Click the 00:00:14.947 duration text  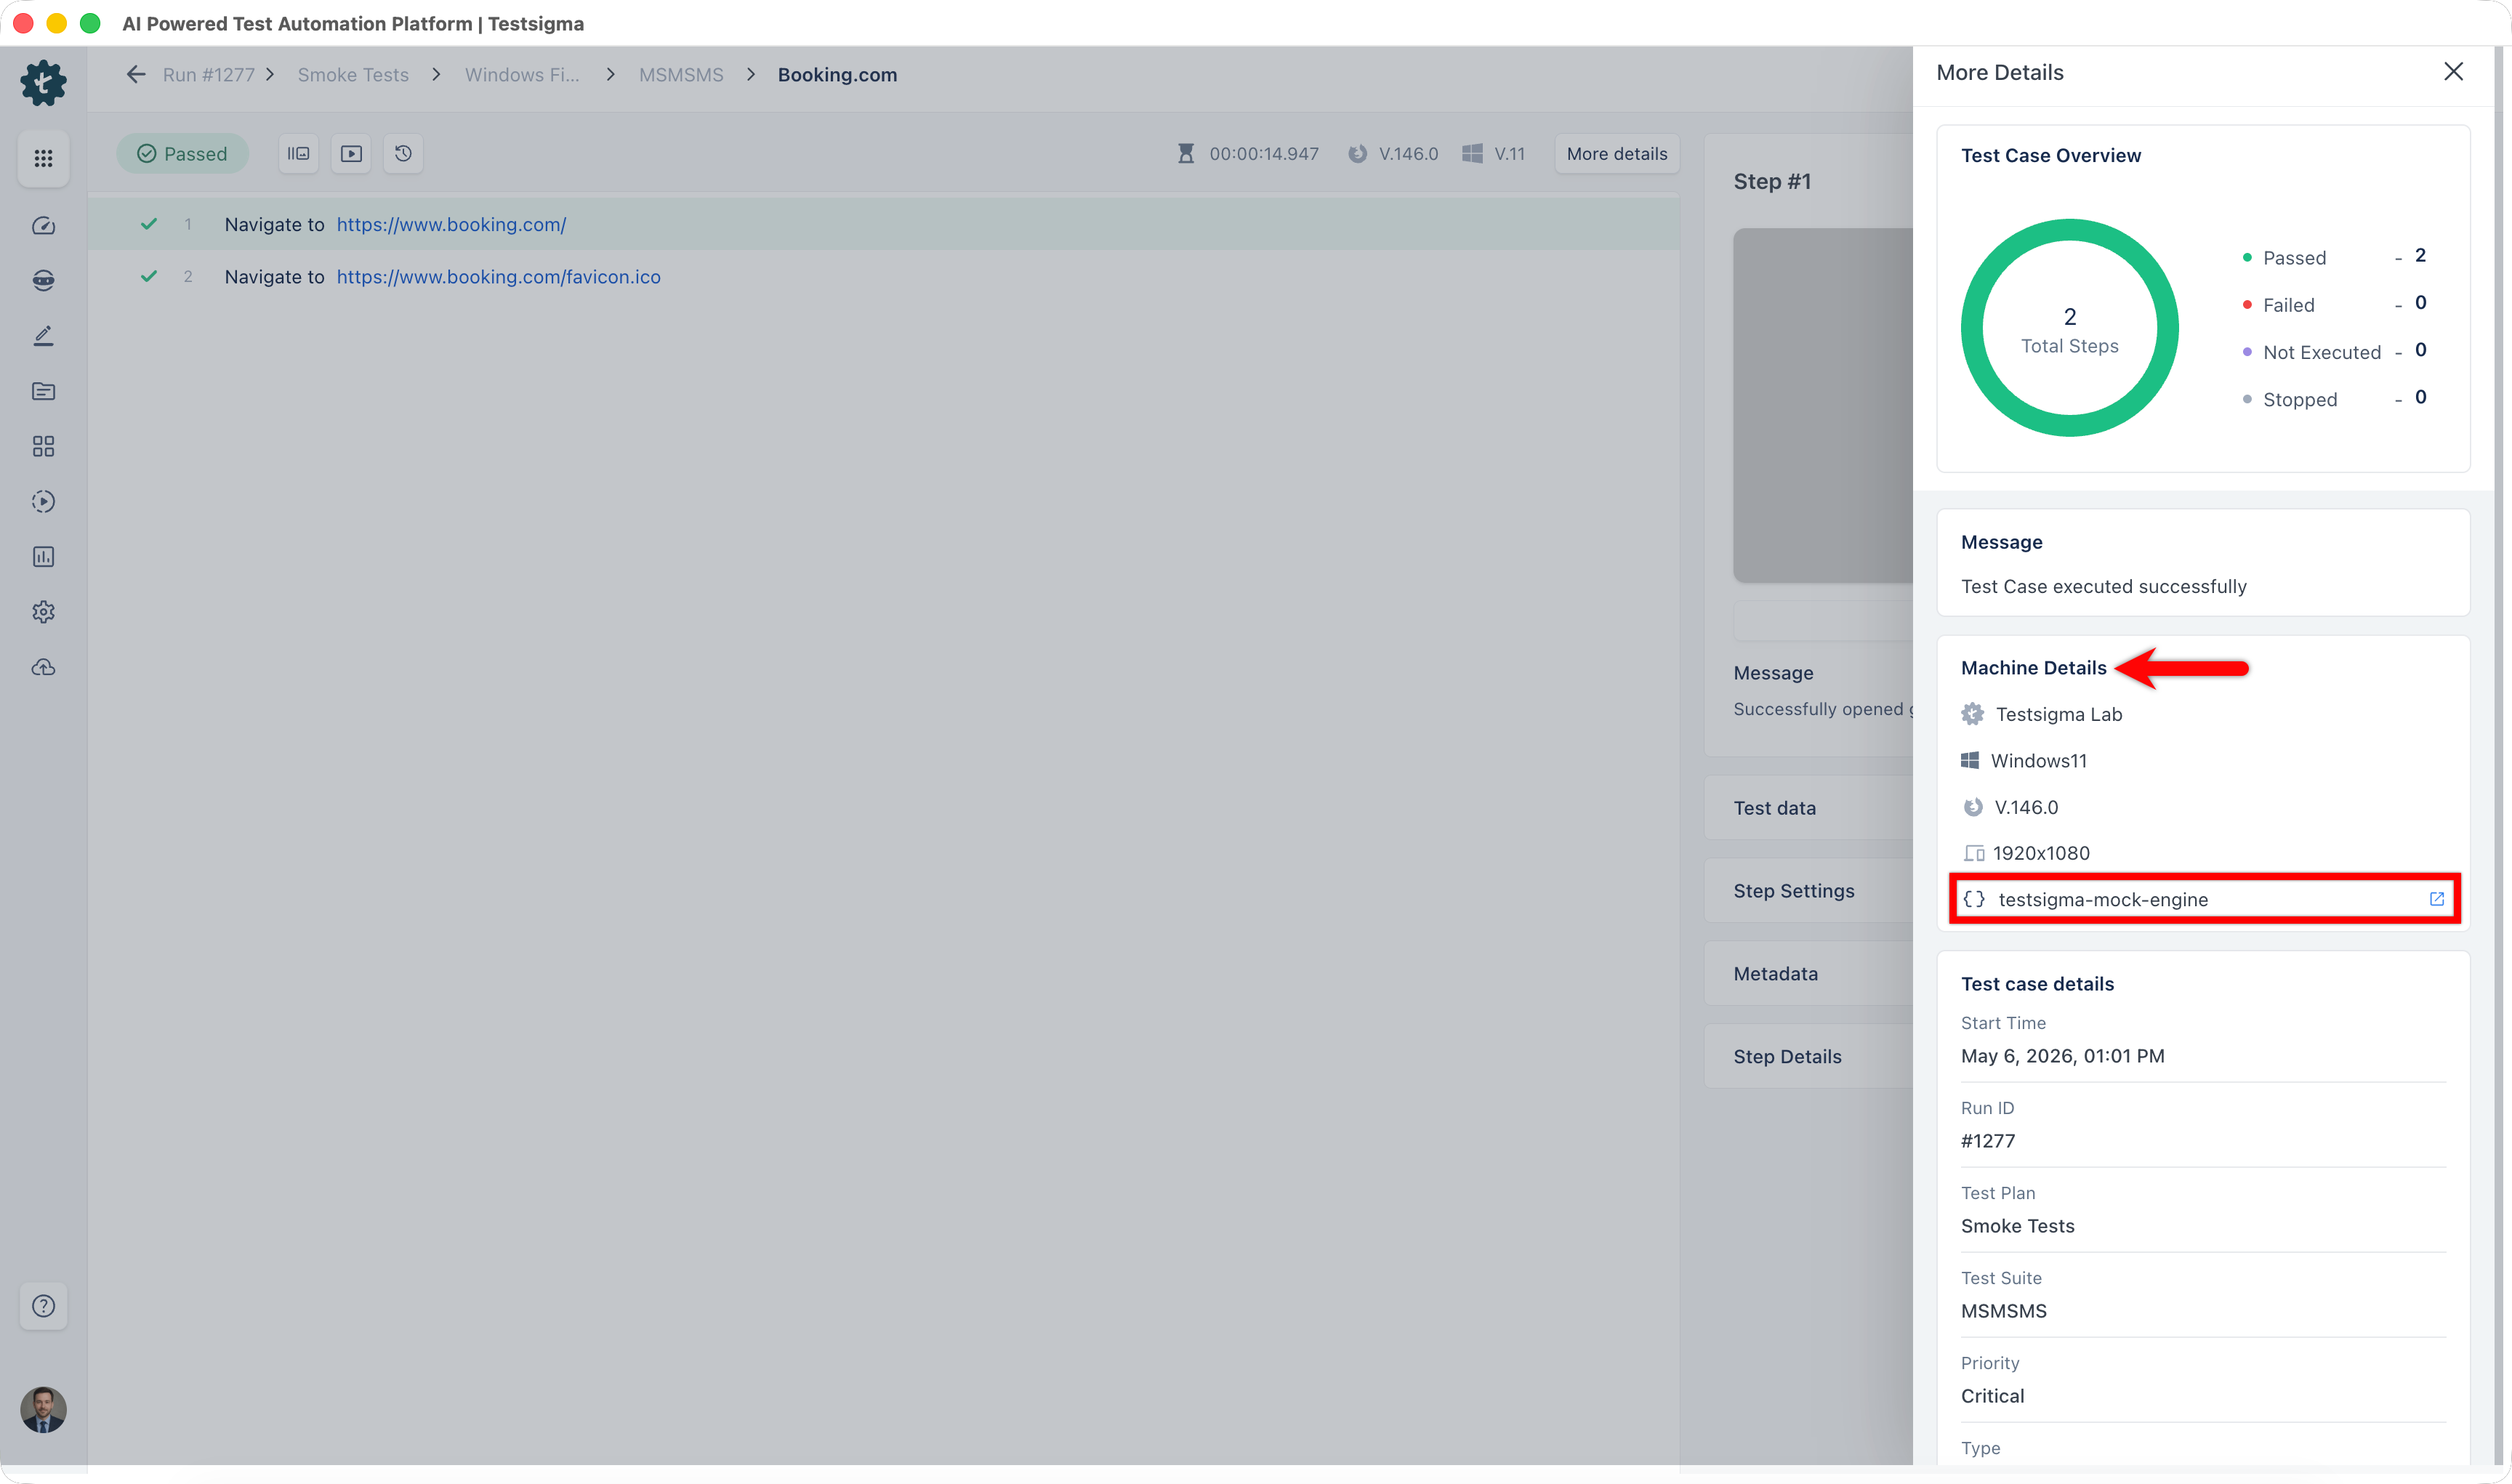click(x=1264, y=154)
